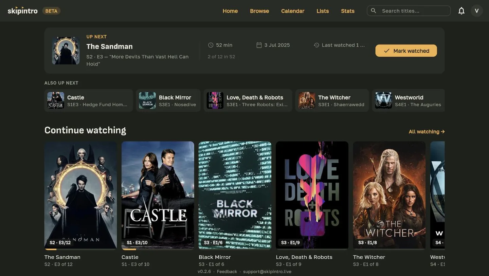This screenshot has width=489, height=276.
Task: Click the v0.2.6 version text
Action: (x=204, y=272)
